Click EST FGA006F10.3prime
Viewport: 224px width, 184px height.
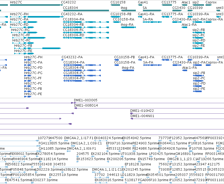click(153, 180)
